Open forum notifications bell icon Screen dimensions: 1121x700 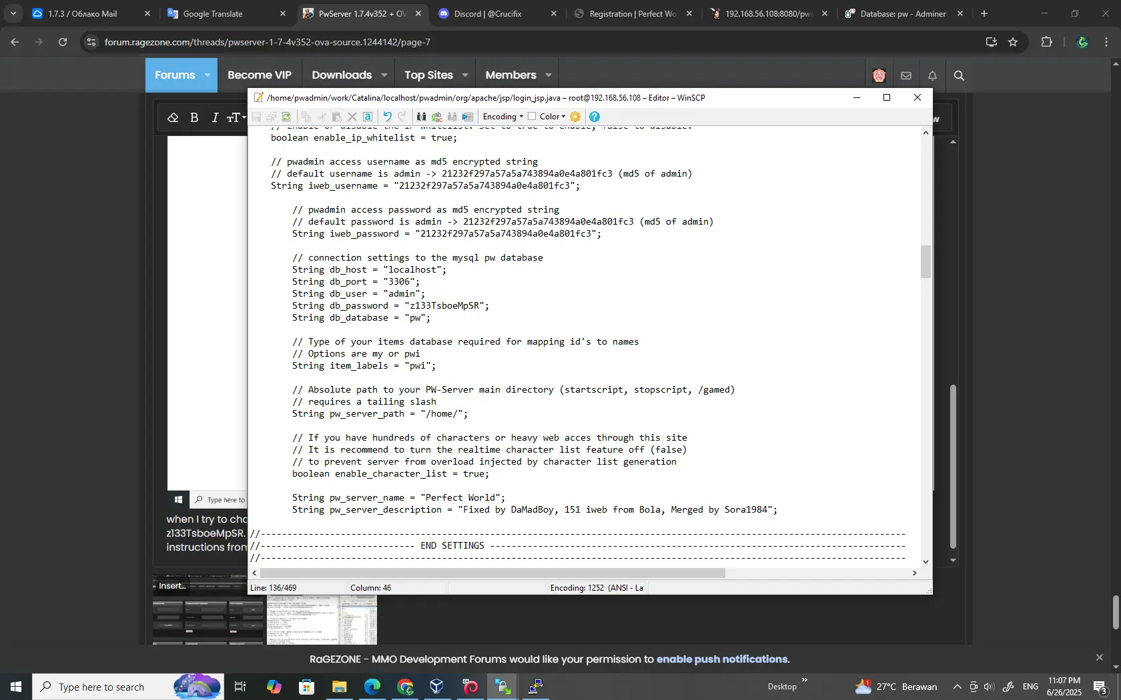(x=932, y=75)
